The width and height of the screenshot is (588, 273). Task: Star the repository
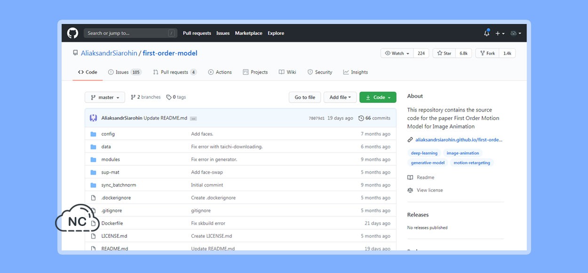point(444,53)
